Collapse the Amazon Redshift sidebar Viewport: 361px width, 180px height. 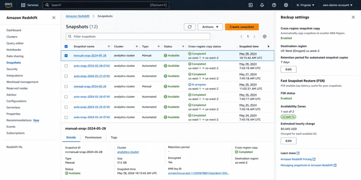click(x=54, y=18)
